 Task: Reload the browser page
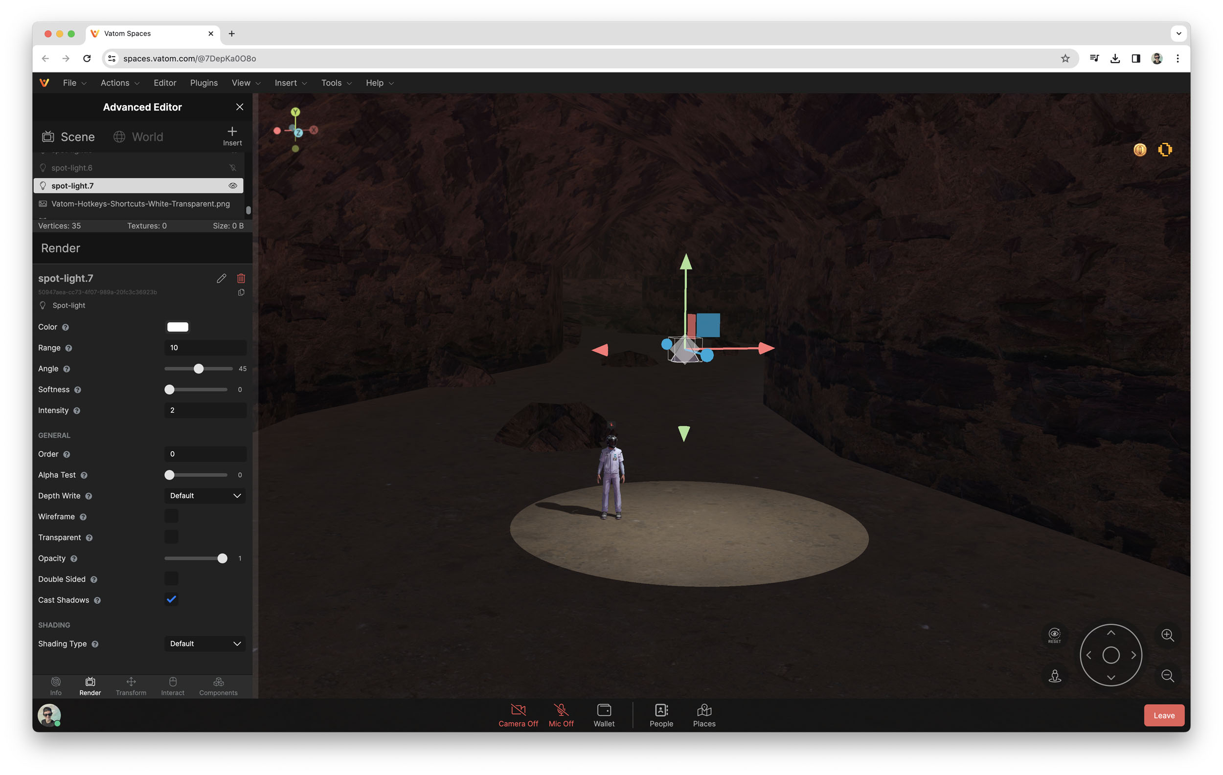pos(87,58)
